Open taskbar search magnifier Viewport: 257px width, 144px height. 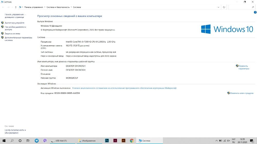pyautogui.click(x=12, y=141)
